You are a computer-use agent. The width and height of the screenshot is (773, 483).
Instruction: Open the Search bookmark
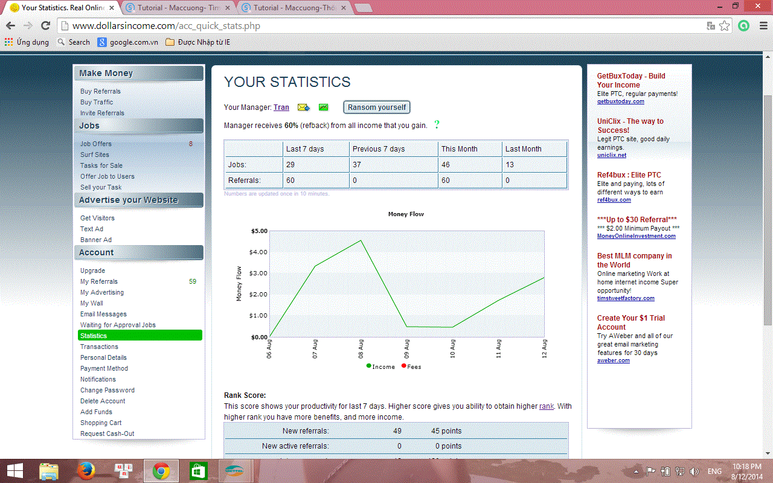coord(74,42)
